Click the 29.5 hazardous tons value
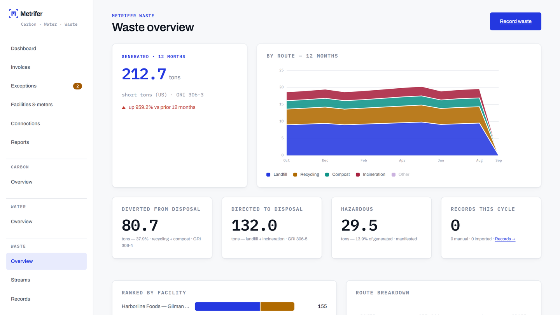The width and height of the screenshot is (560, 315). 359,226
